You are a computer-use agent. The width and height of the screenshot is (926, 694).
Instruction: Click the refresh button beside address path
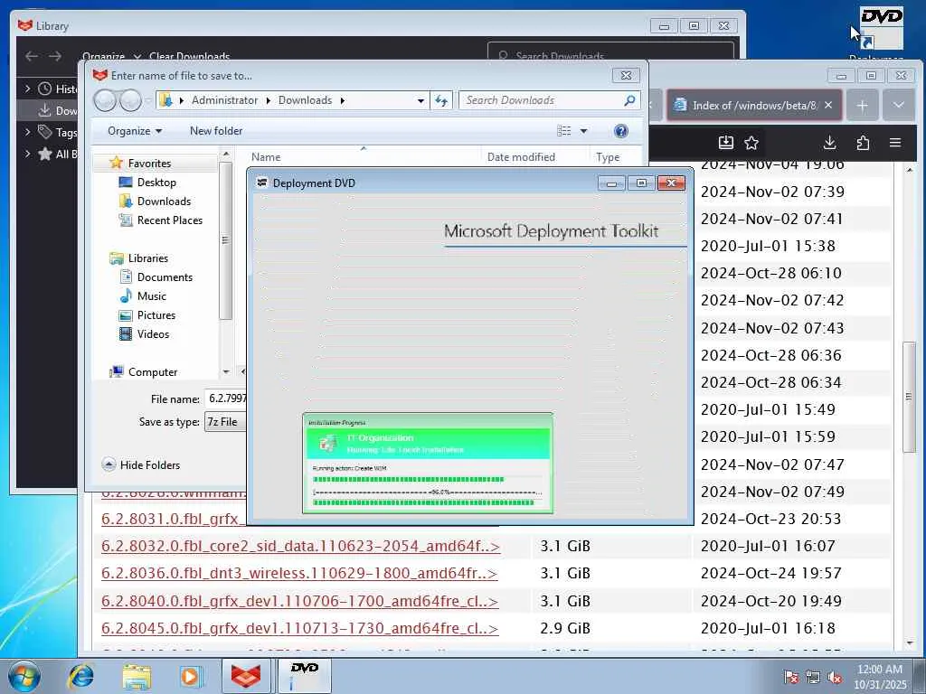pyautogui.click(x=441, y=100)
